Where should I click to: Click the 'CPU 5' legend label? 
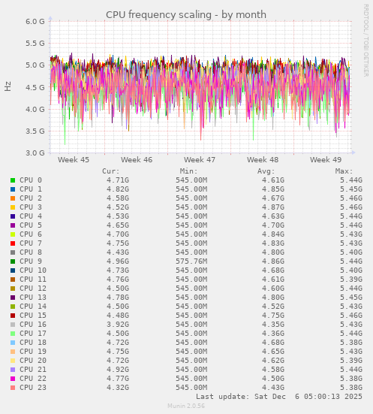[31, 225]
